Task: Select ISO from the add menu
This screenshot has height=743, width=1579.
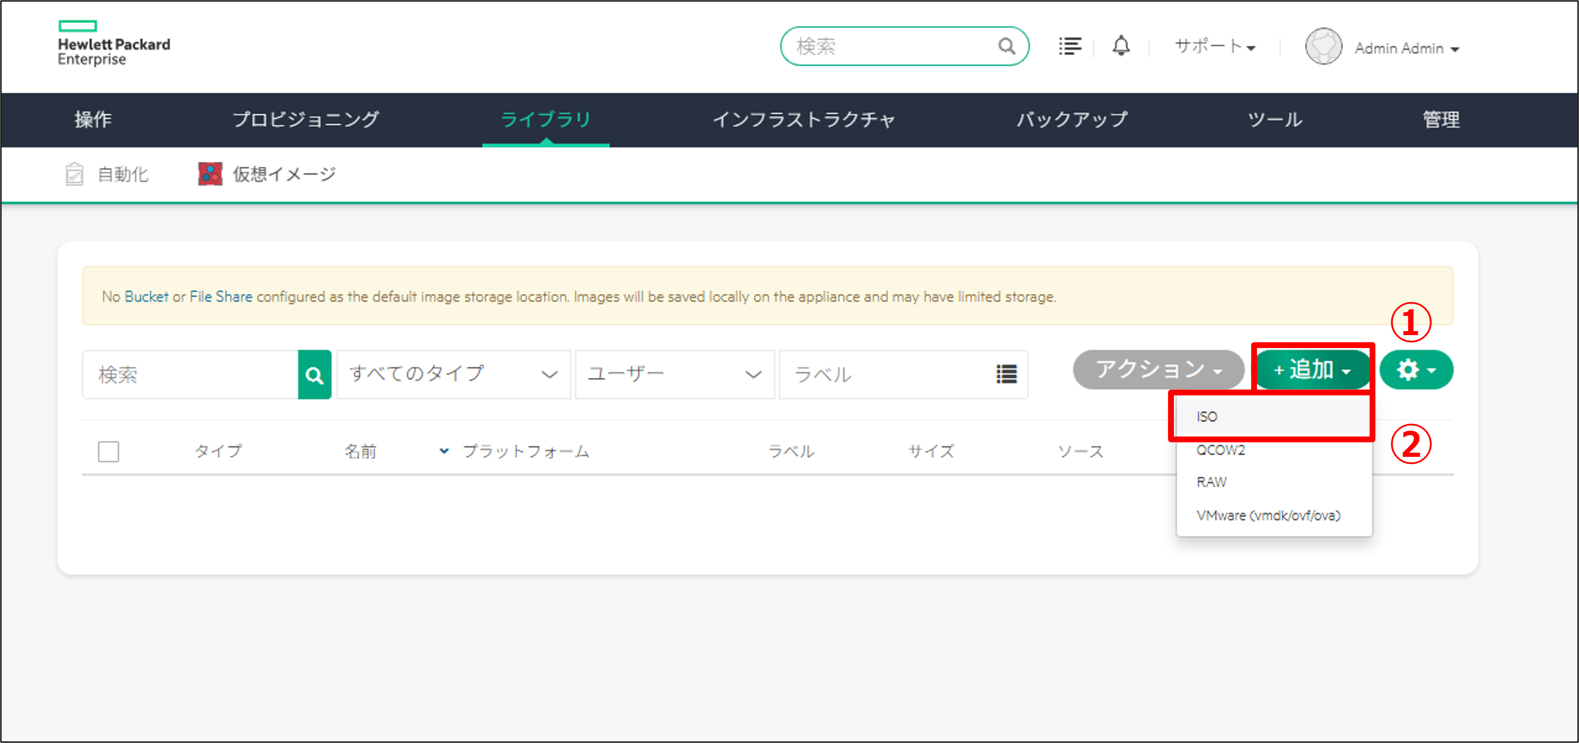Action: click(1207, 417)
